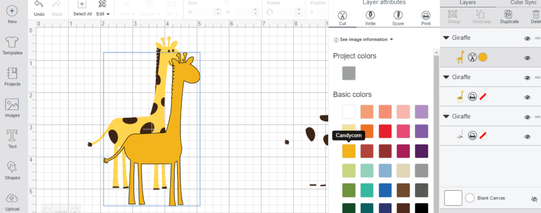Pick the teal color swatch
This screenshot has height=213, width=541.
pos(367,190)
